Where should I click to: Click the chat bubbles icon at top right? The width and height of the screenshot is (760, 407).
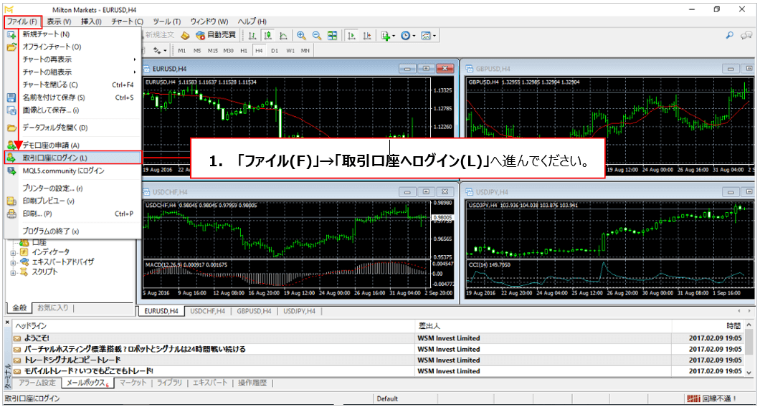coord(746,35)
